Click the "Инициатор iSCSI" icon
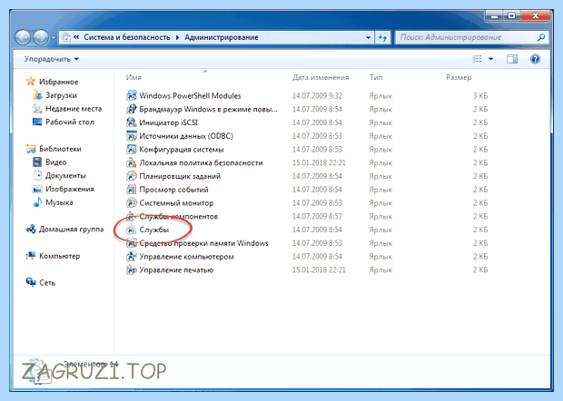Viewport: 563px width, 401px height. (x=132, y=122)
